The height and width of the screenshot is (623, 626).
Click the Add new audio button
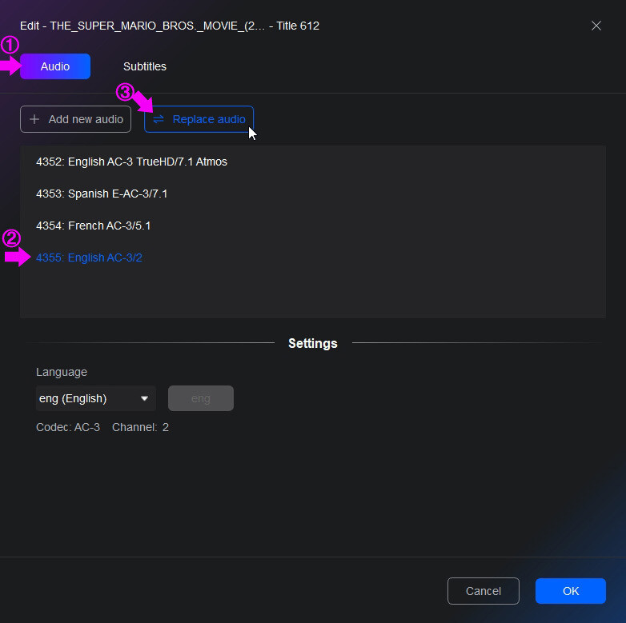click(x=75, y=119)
